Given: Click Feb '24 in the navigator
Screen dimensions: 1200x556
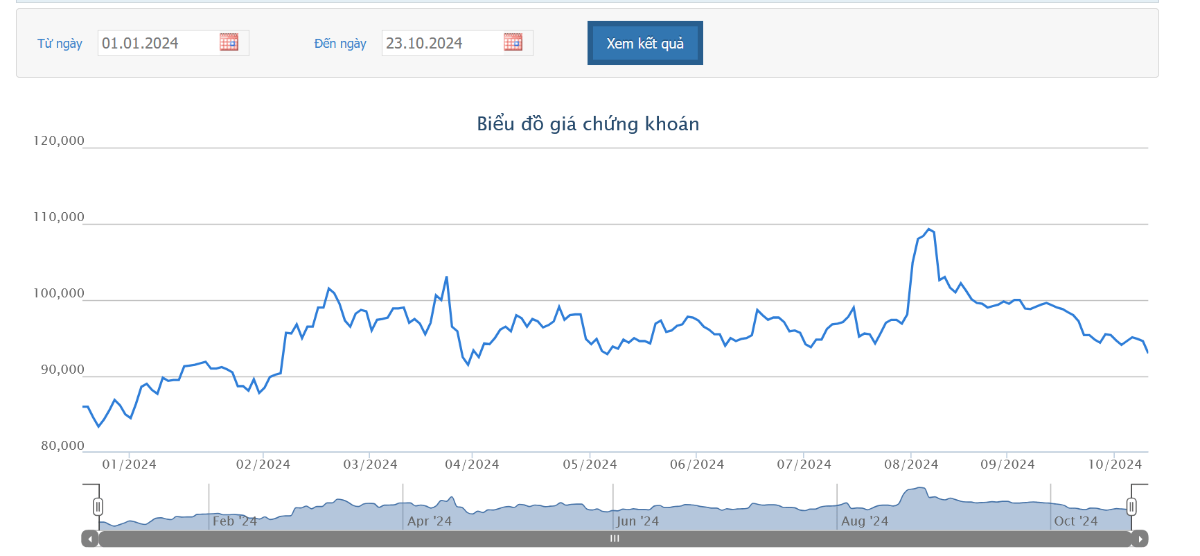Looking at the screenshot, I should (x=235, y=521).
